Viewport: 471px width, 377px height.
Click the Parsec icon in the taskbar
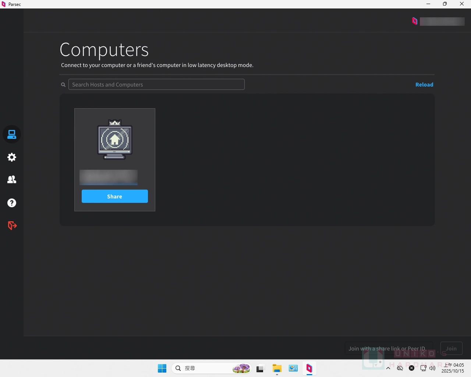click(309, 368)
